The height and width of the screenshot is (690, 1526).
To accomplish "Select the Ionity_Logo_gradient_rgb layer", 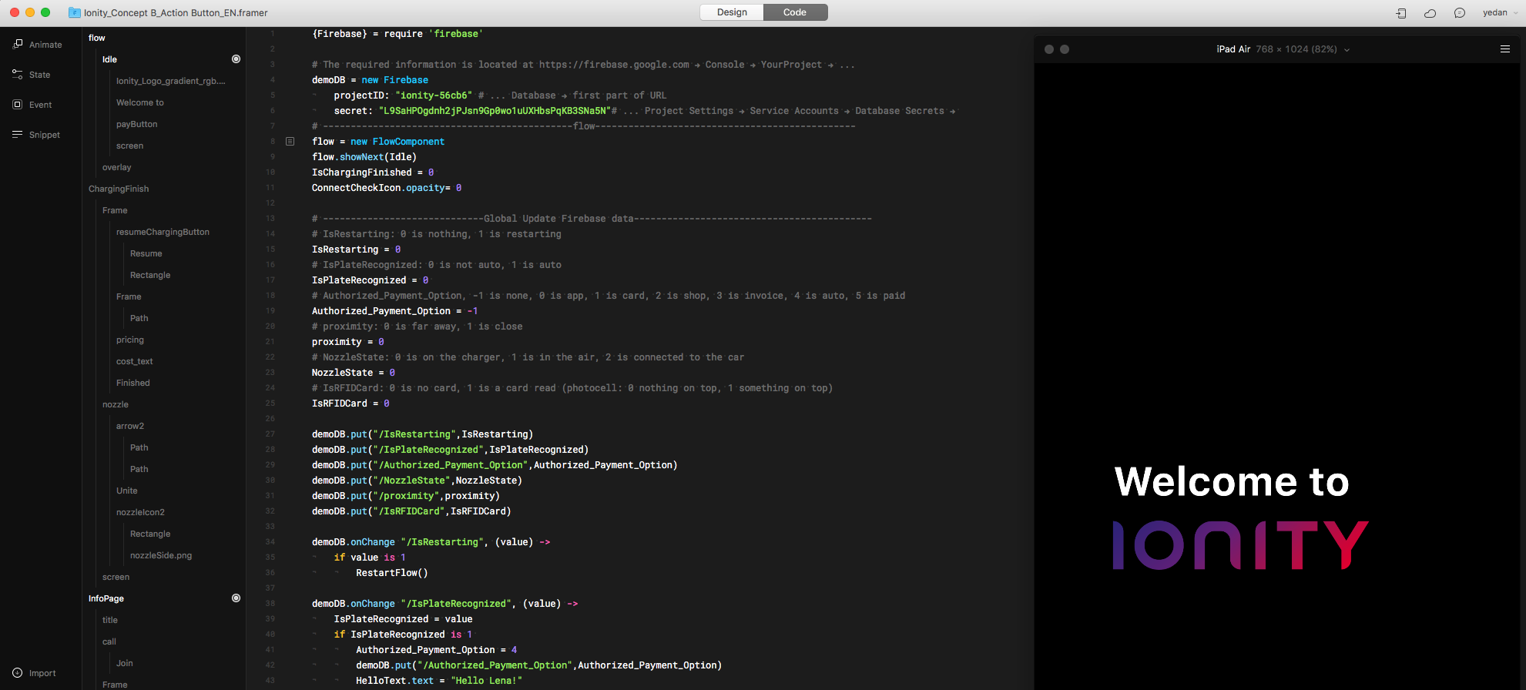I will tap(171, 81).
